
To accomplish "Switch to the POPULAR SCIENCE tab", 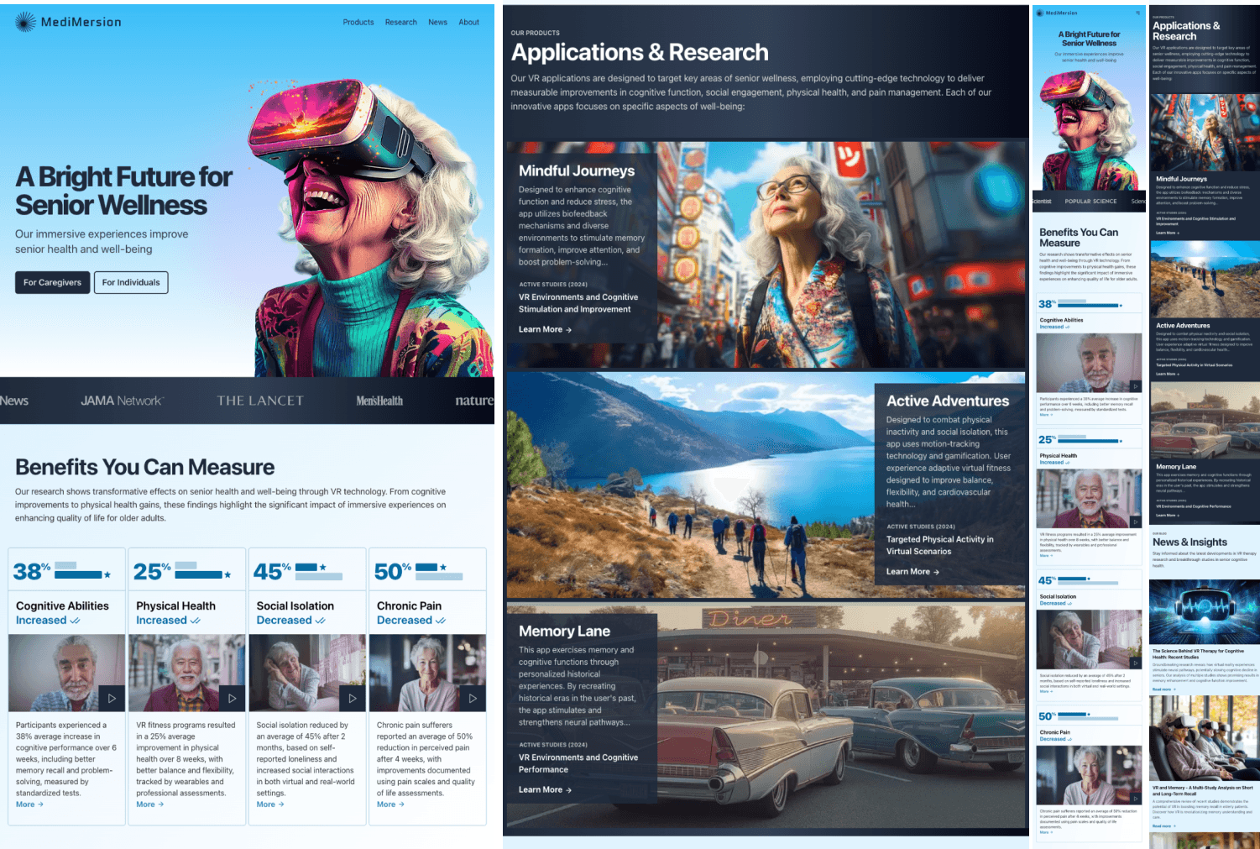I will click(1089, 201).
